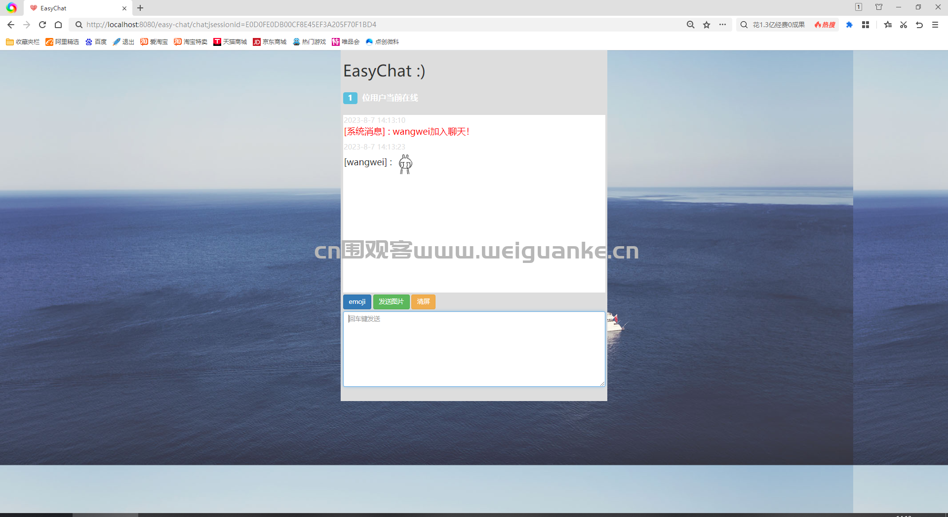Viewport: 948px width, 517px height.
Task: Click the rabbit emoji in wangwei's message
Action: pos(405,164)
